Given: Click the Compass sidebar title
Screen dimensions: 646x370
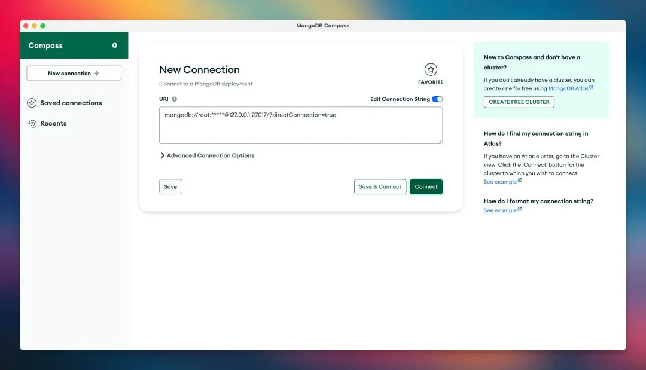Looking at the screenshot, I should pos(45,45).
